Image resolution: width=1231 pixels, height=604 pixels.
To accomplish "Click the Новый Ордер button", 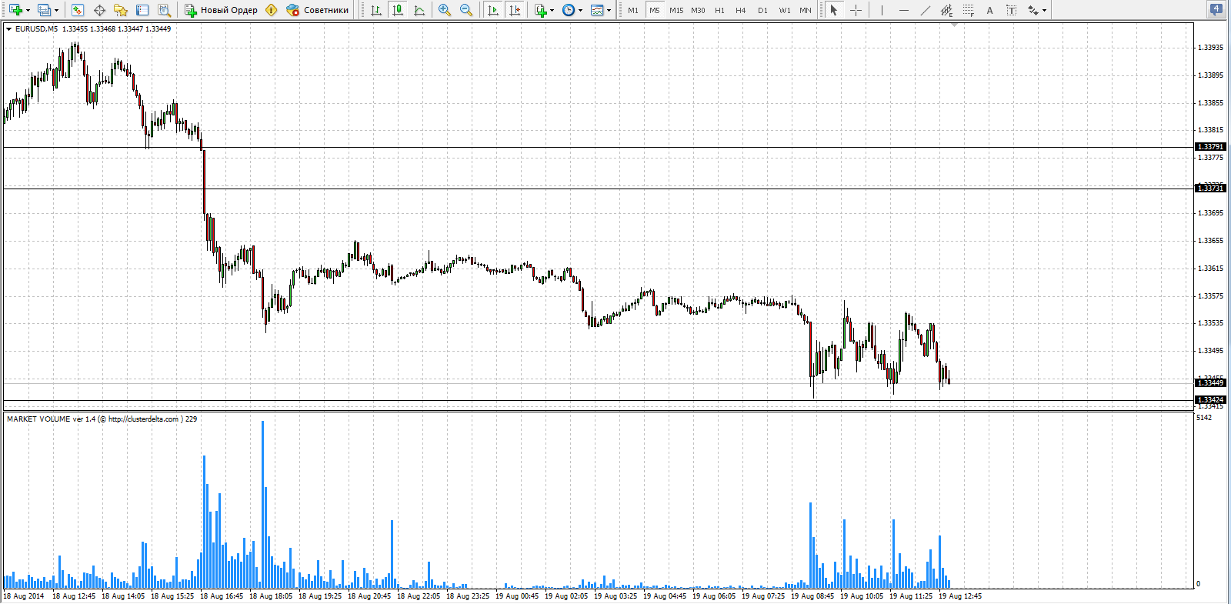I will [x=221, y=10].
